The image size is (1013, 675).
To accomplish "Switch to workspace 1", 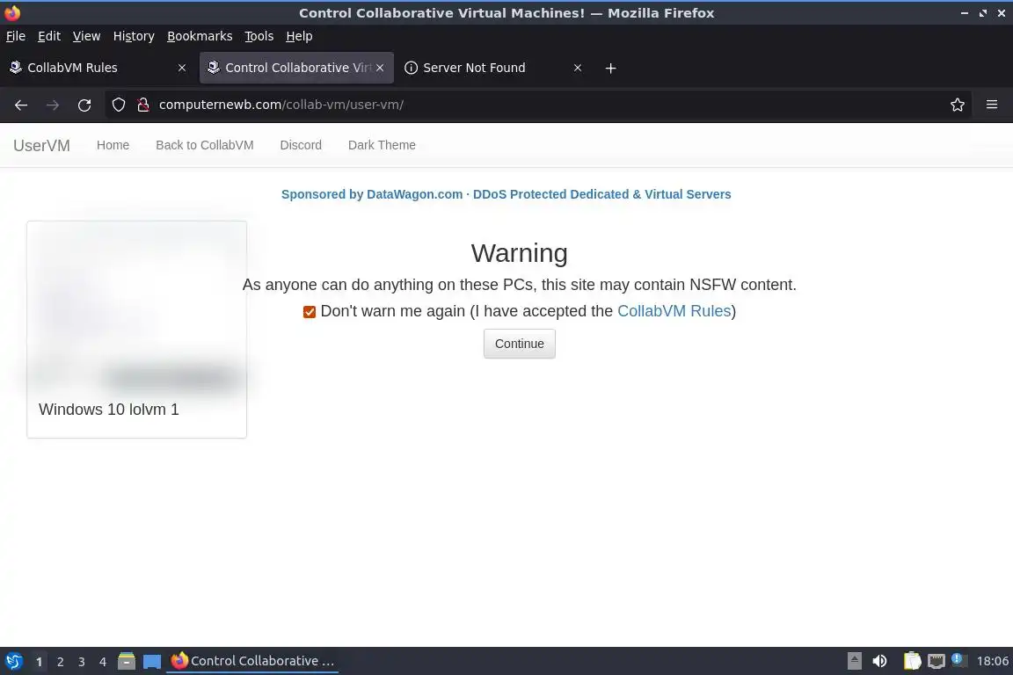I will [x=40, y=662].
